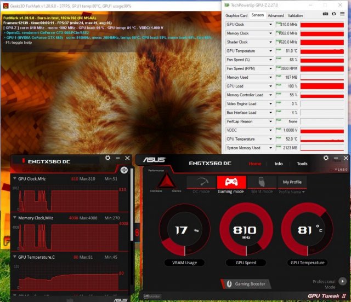Select the OC mode speedometer icon
351x302 pixels.
point(201,183)
